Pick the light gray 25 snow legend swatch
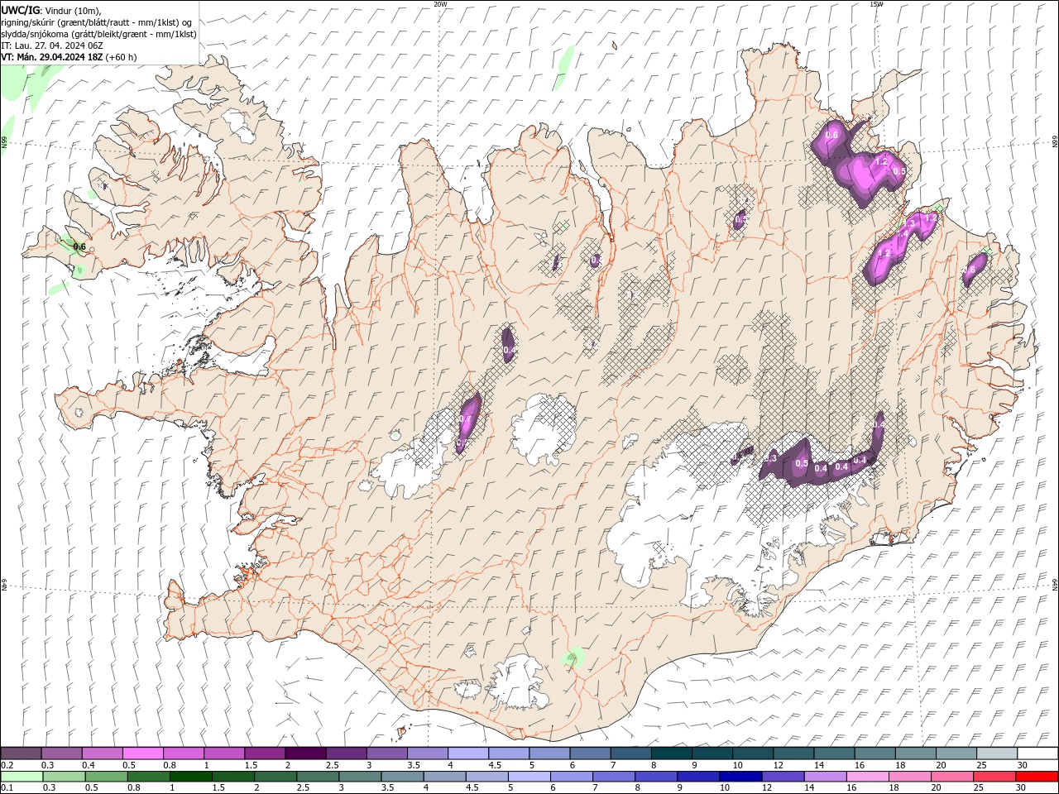The height and width of the screenshot is (794, 1059). pos(995,753)
